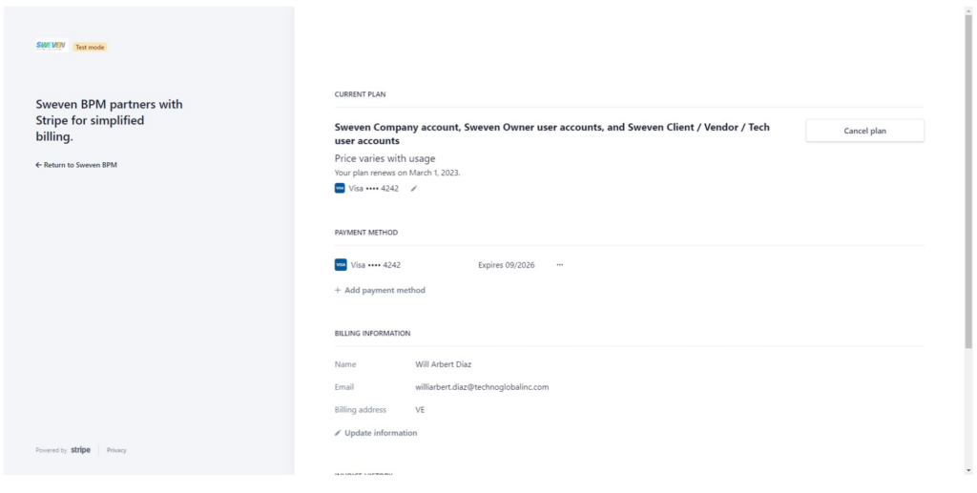The image size is (977, 493).
Task: Click Return to Sweven BPM link
Action: click(76, 165)
